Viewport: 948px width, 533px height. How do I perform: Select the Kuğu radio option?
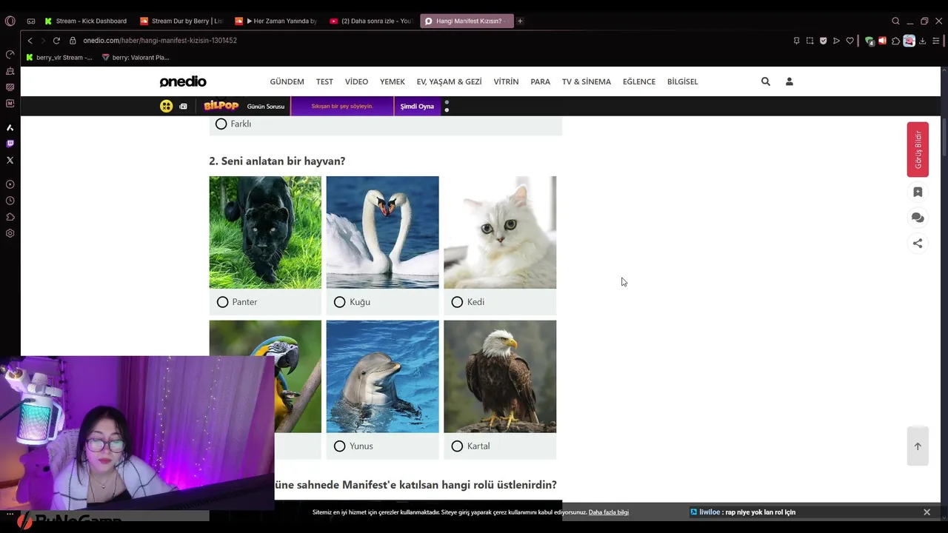(x=339, y=302)
